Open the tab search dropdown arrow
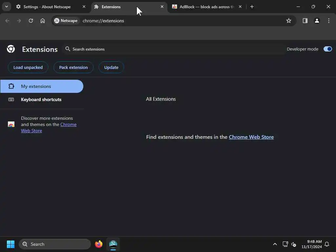The width and height of the screenshot is (336, 252). click(x=7, y=7)
